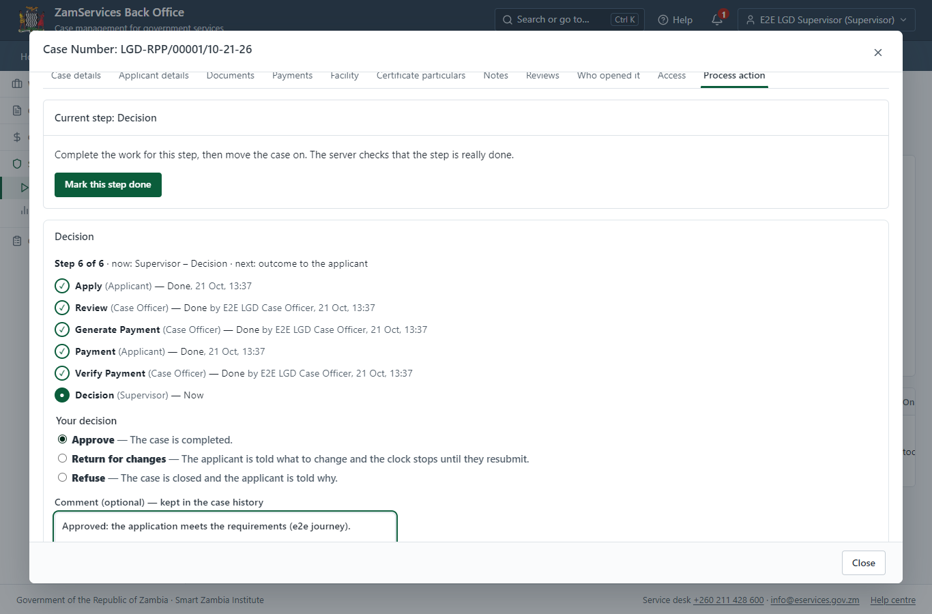
Task: Click the Apply step completed checkmark icon
Action: pyautogui.click(x=62, y=286)
